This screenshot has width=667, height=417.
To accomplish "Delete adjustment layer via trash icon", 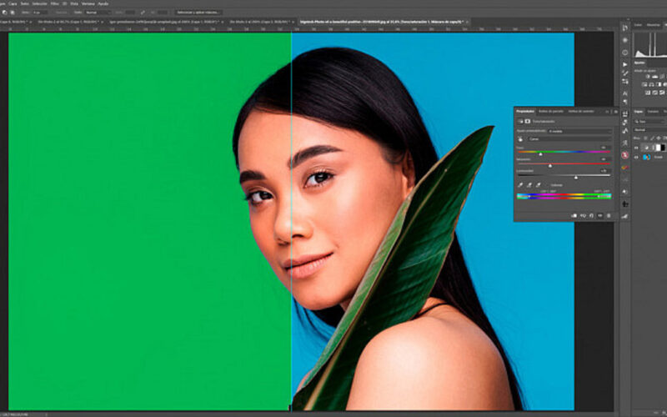I will pyautogui.click(x=609, y=216).
